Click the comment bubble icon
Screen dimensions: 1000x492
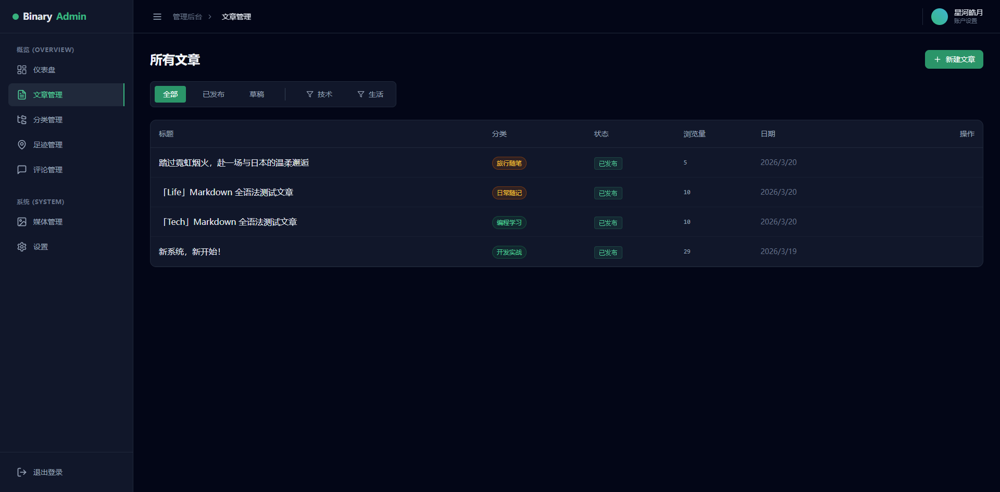coord(22,170)
